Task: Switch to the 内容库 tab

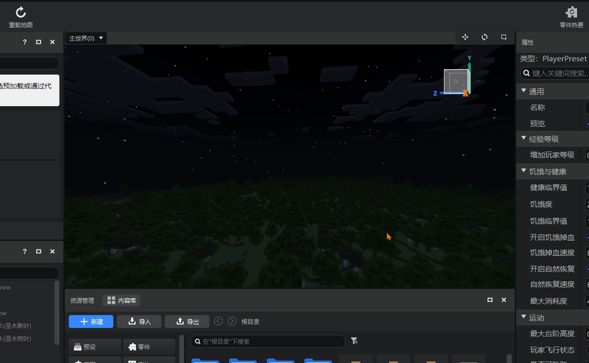Action: pyautogui.click(x=121, y=300)
